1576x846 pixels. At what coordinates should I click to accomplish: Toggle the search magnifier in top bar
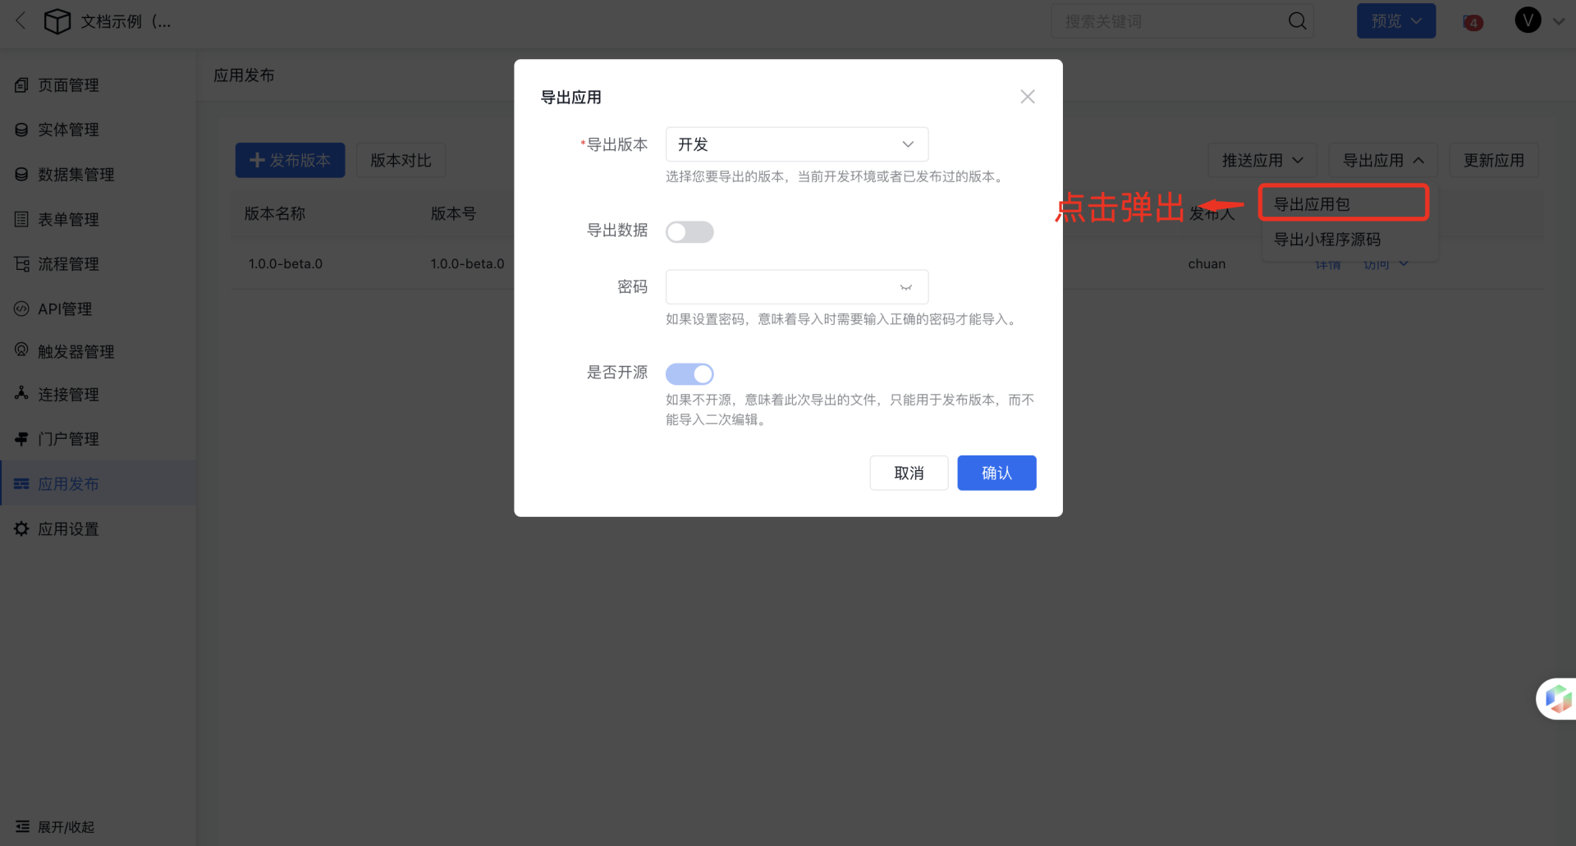1297,21
